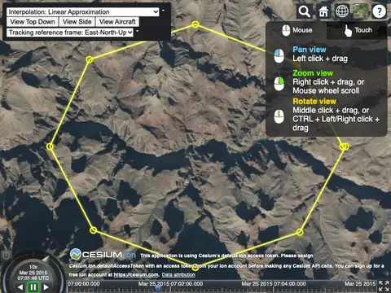Toggle fullscreen mode button
Image resolution: width=391 pixels, height=293 pixels.
point(384,286)
